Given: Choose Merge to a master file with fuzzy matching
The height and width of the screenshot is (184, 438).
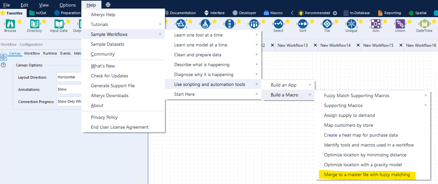Looking at the screenshot, I should point(367,174).
